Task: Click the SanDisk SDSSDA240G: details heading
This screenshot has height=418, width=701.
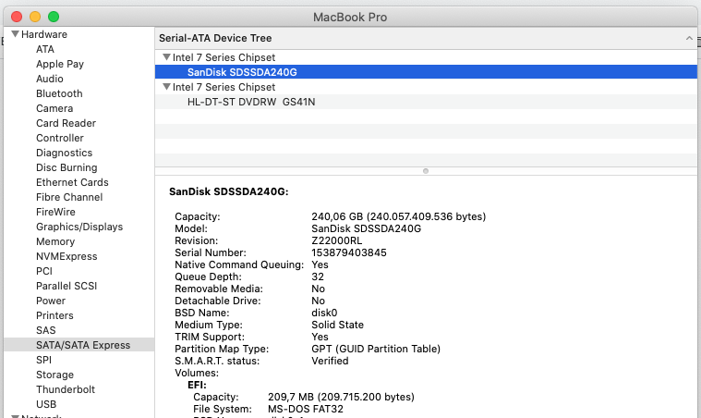Action: click(229, 191)
